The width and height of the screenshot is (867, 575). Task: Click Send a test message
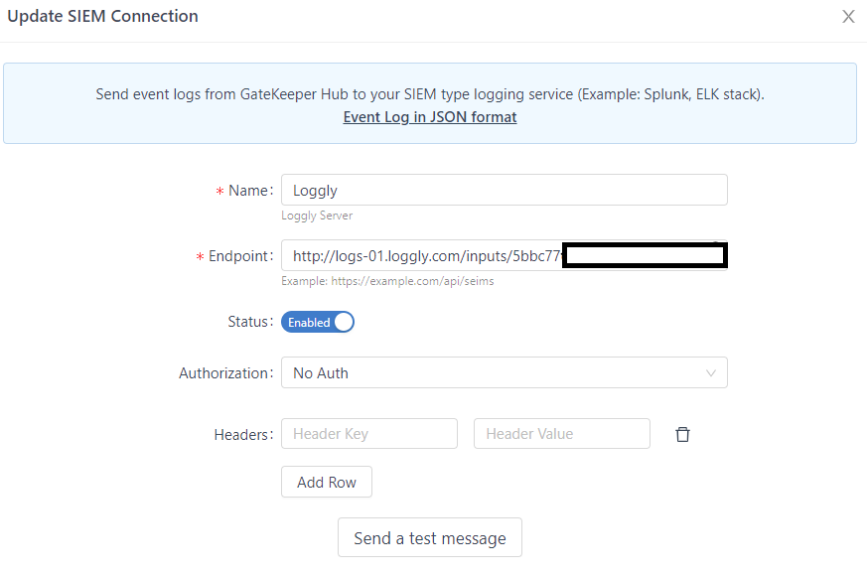pyautogui.click(x=429, y=537)
